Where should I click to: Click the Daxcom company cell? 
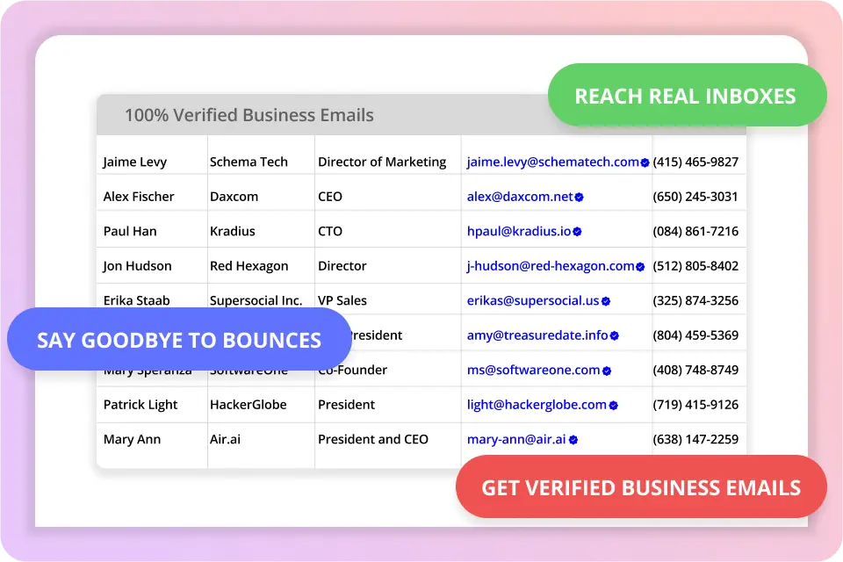[234, 197]
